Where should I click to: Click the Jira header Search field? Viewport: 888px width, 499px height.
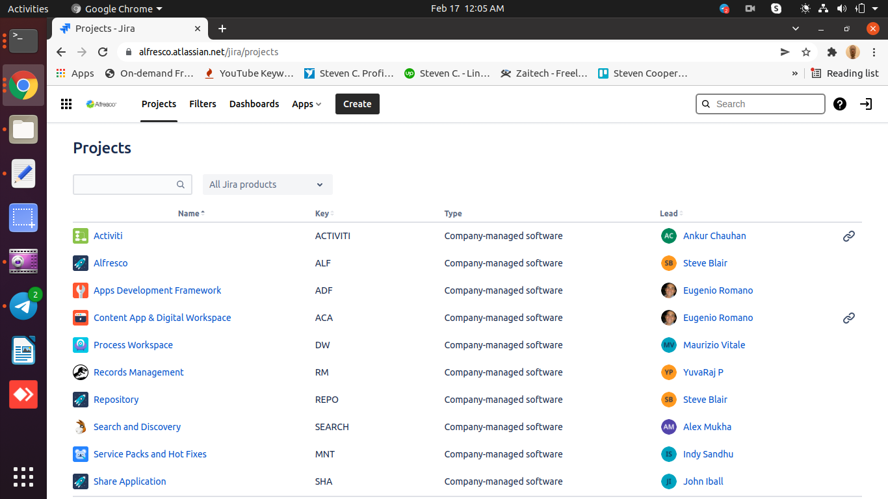click(761, 104)
